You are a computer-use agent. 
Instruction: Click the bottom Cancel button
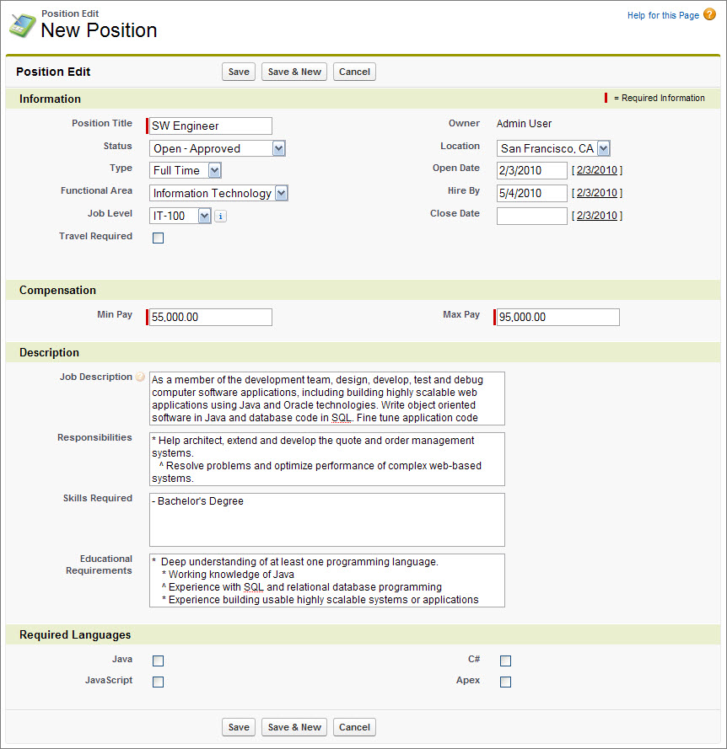pyautogui.click(x=354, y=727)
